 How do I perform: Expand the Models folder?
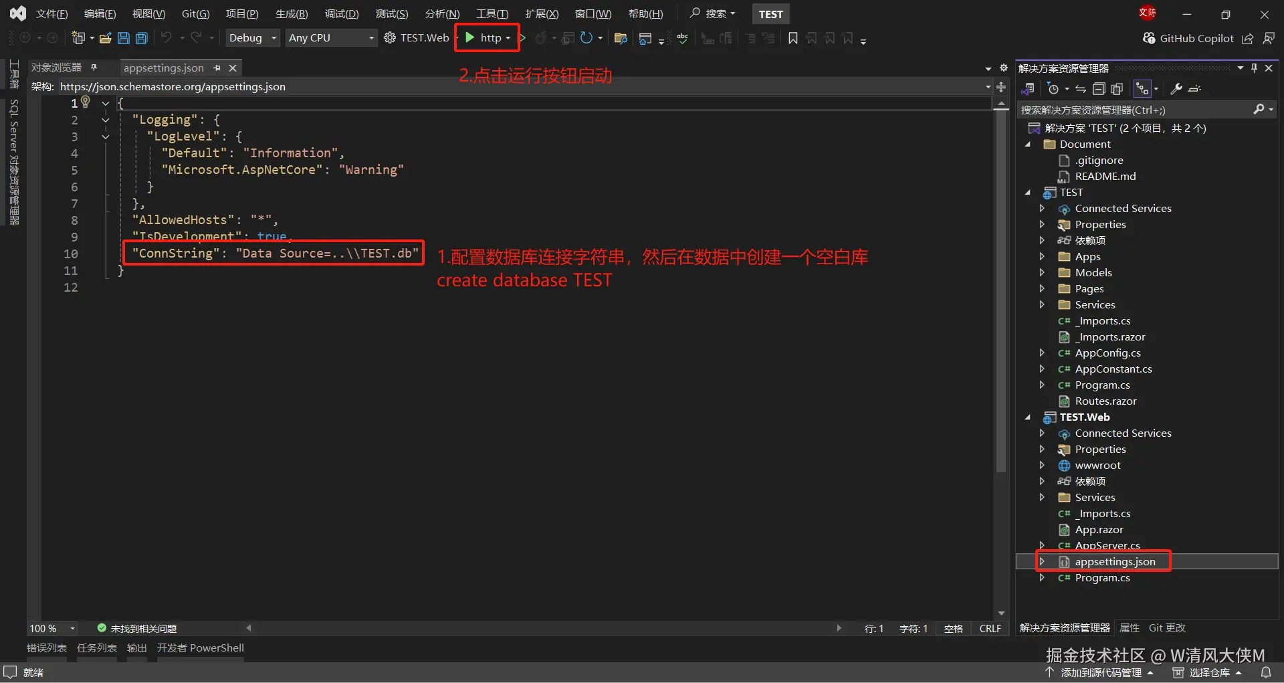(1042, 273)
